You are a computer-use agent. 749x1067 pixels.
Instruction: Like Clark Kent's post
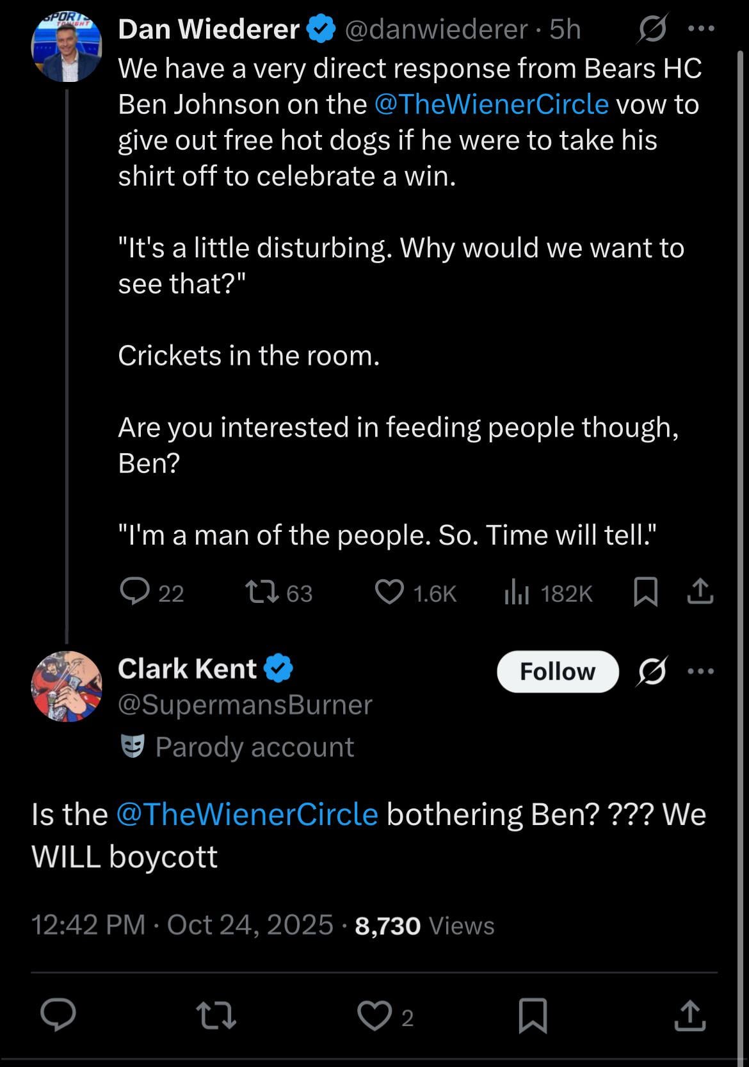pos(374,1016)
